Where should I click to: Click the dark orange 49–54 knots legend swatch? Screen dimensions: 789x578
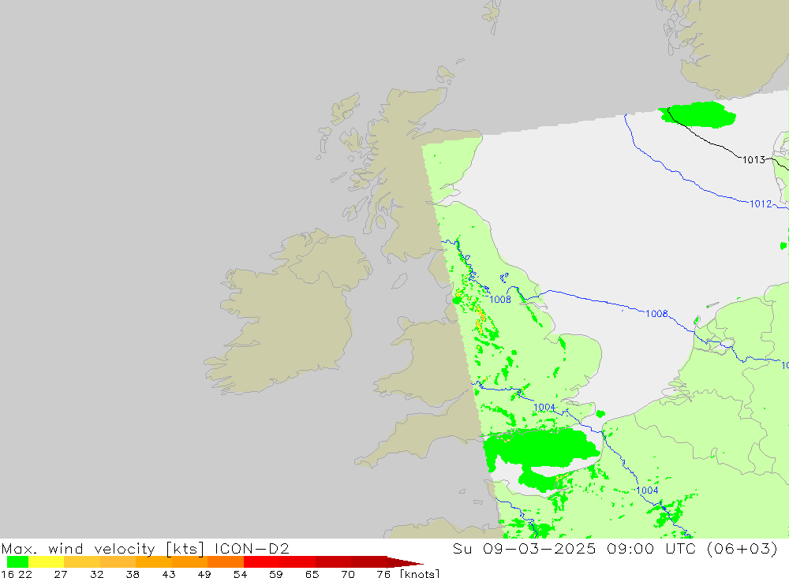pos(226,562)
